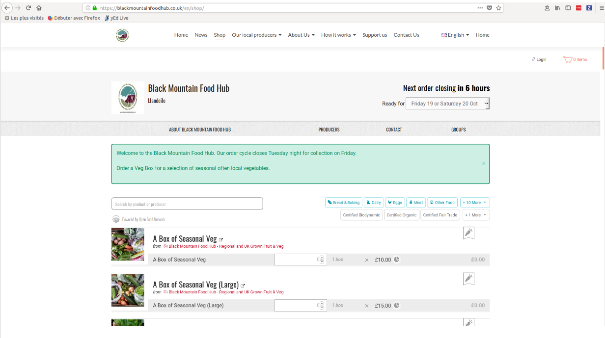Viewport: 605px width, 338px height.
Task: Switch to the GROUPS tab
Action: click(x=459, y=130)
